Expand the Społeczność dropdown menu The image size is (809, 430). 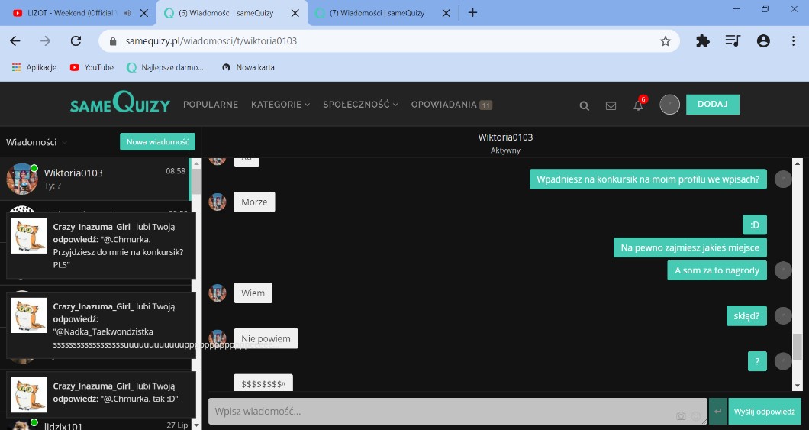point(360,105)
